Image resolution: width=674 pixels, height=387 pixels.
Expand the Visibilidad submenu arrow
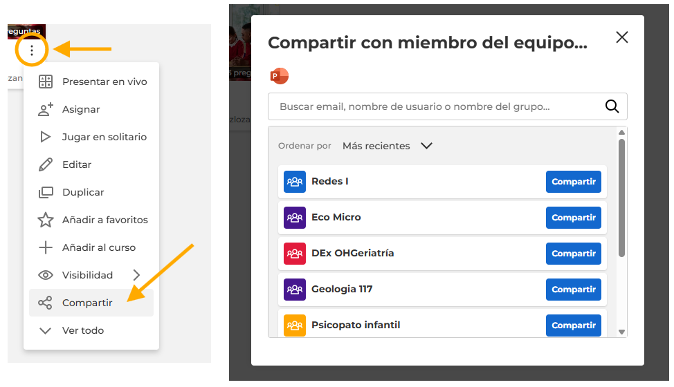pyautogui.click(x=136, y=275)
